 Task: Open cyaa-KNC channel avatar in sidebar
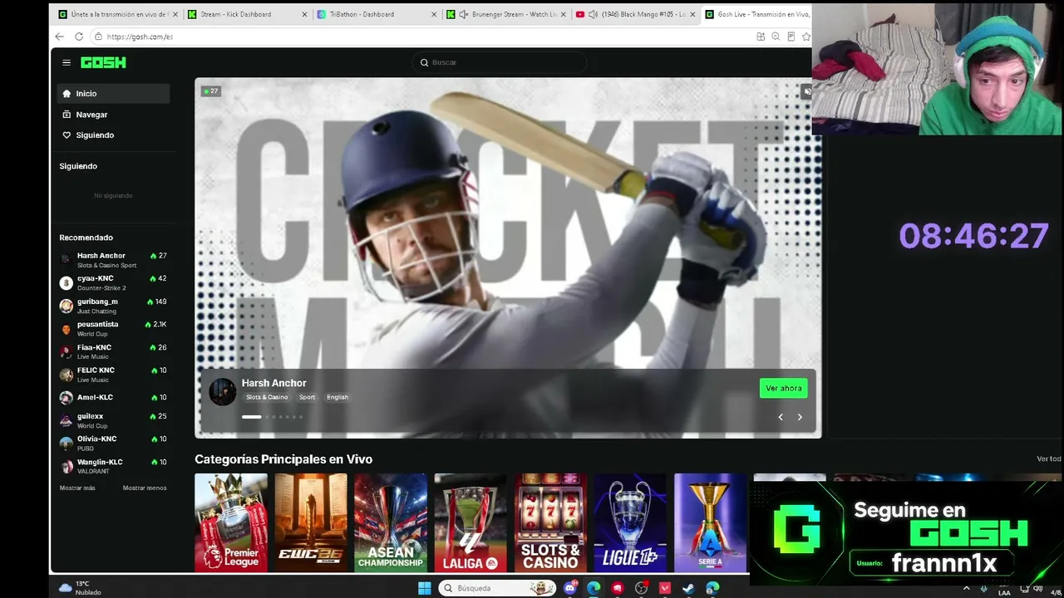[66, 283]
